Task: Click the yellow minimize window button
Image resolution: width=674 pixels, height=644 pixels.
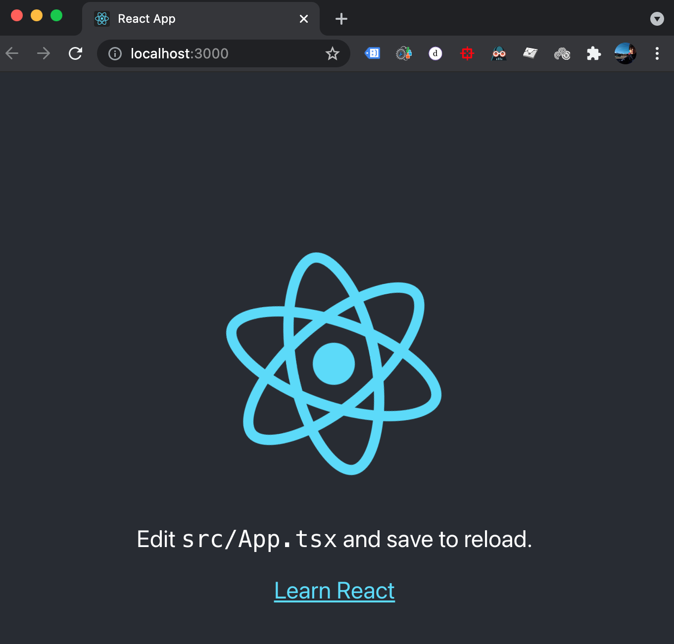Action: 37,15
